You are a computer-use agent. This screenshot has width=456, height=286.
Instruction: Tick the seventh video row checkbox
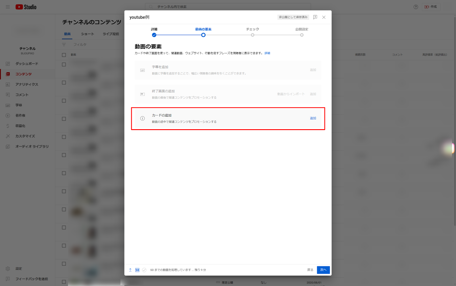pos(64,173)
